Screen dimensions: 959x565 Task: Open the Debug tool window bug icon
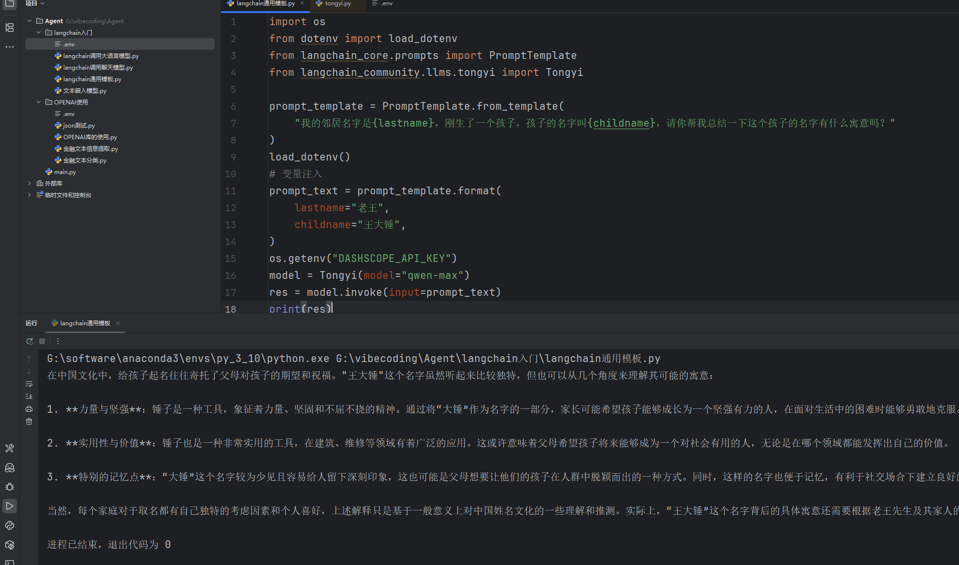(10, 487)
